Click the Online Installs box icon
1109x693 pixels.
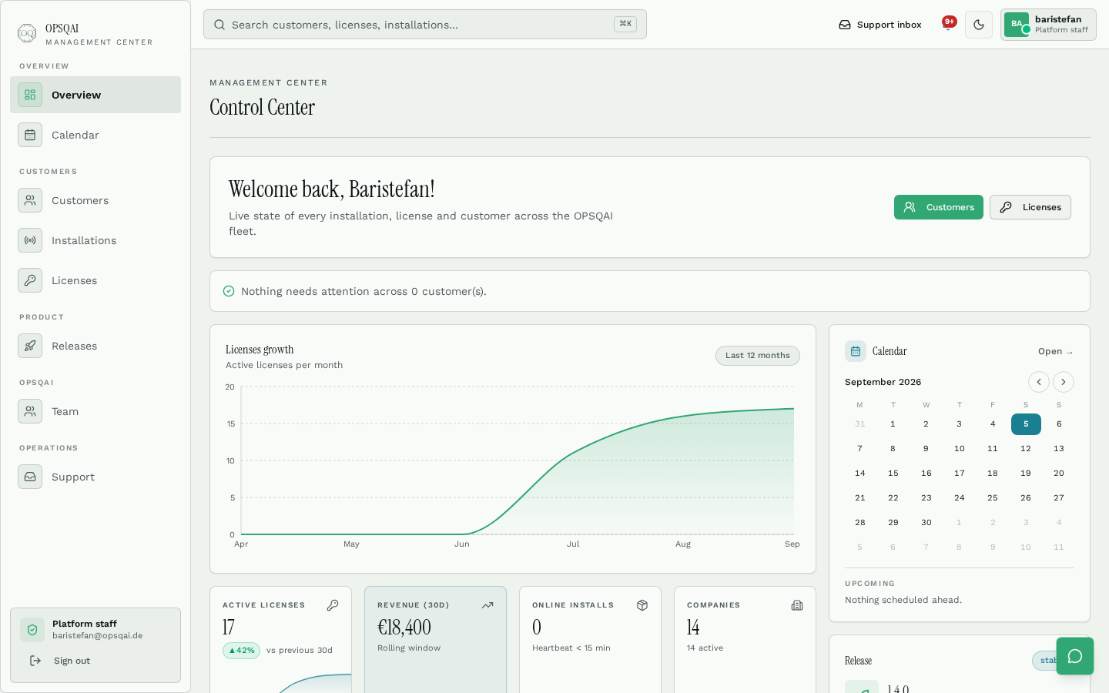642,605
